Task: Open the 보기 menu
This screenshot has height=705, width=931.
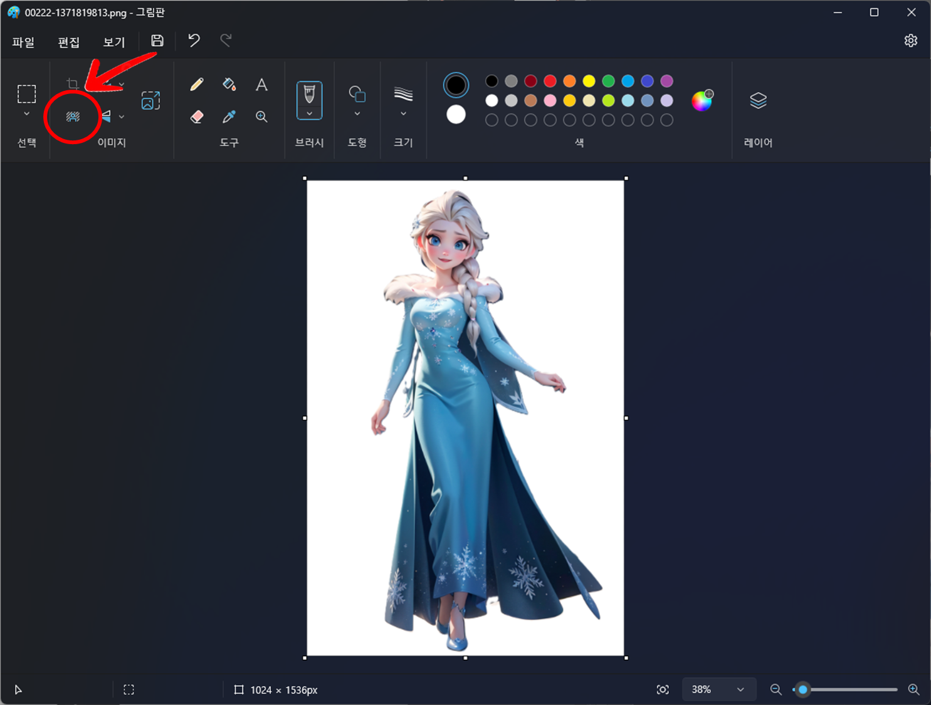Action: tap(114, 42)
